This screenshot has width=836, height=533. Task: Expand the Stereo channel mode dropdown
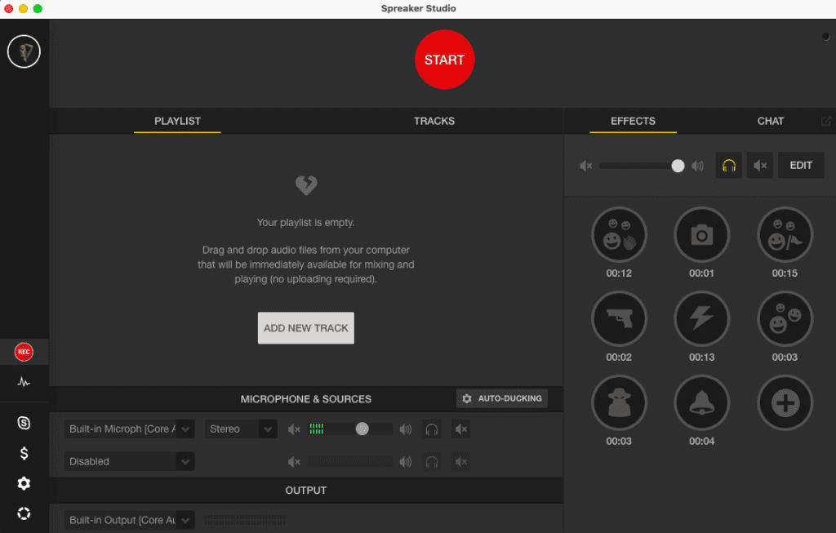click(241, 429)
